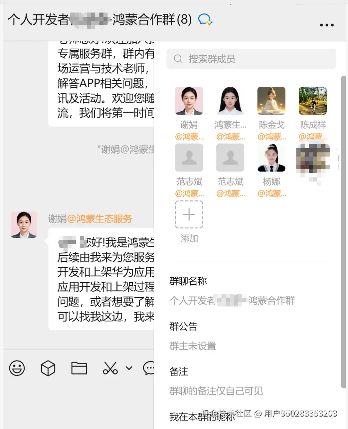Open the emoji picker

tap(17, 368)
